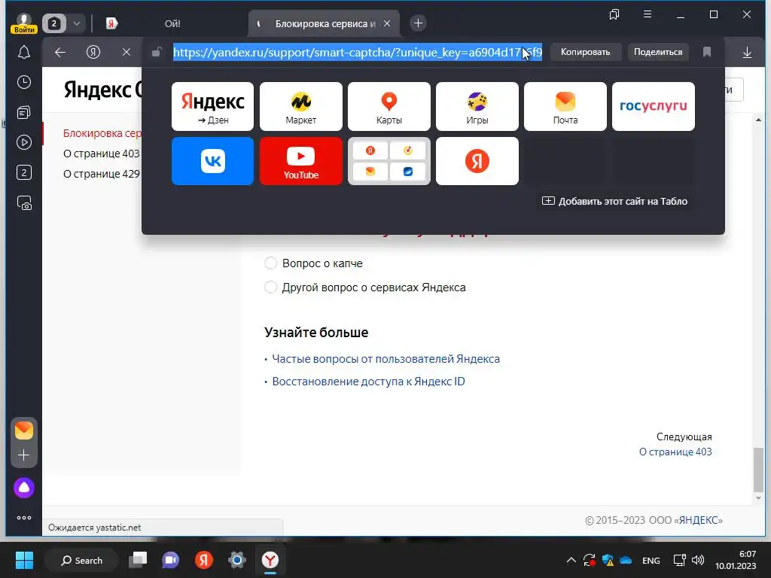Click the Поделиться button
The width and height of the screenshot is (771, 578).
click(658, 52)
